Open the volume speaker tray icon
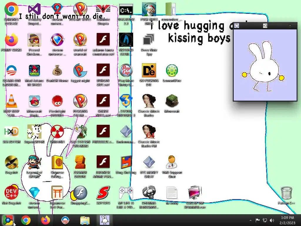Screen dimensions: 301x226 coord(272,220)
